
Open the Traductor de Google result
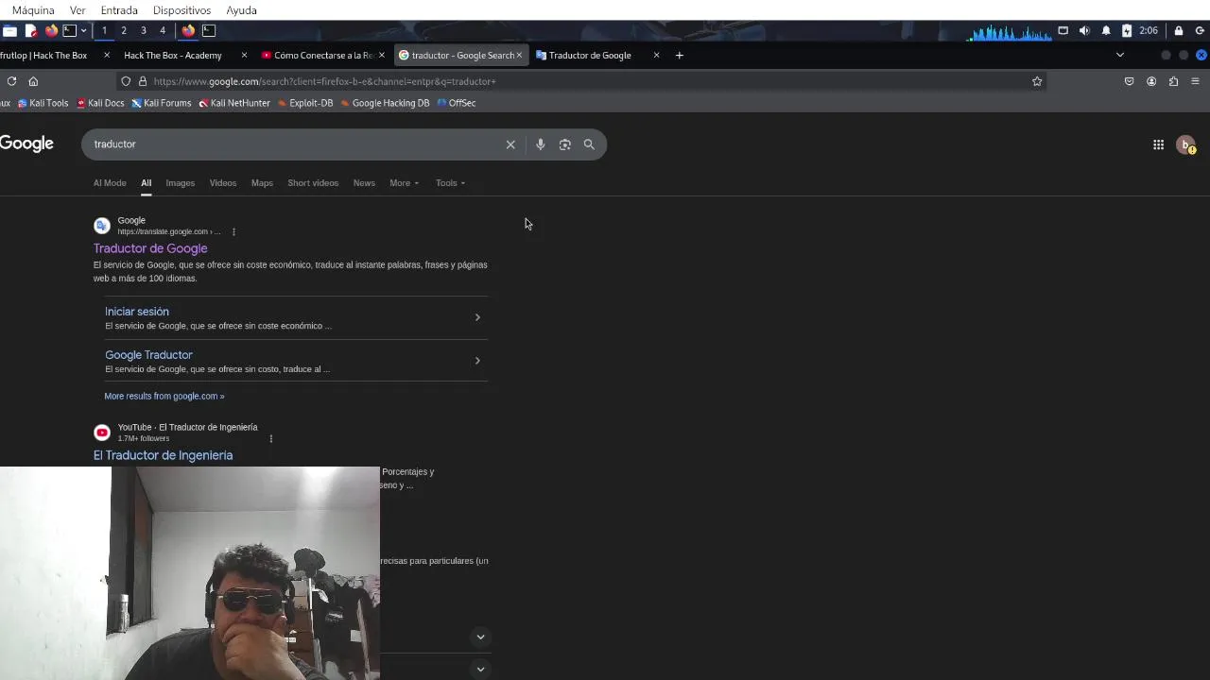(x=150, y=248)
